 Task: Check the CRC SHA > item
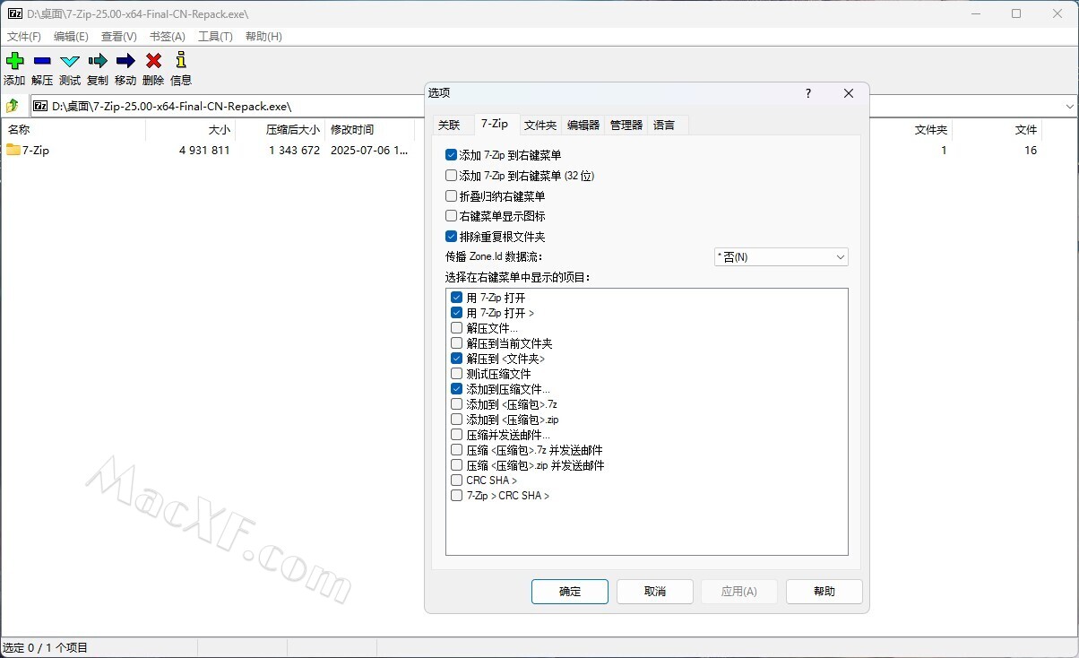[x=457, y=481]
